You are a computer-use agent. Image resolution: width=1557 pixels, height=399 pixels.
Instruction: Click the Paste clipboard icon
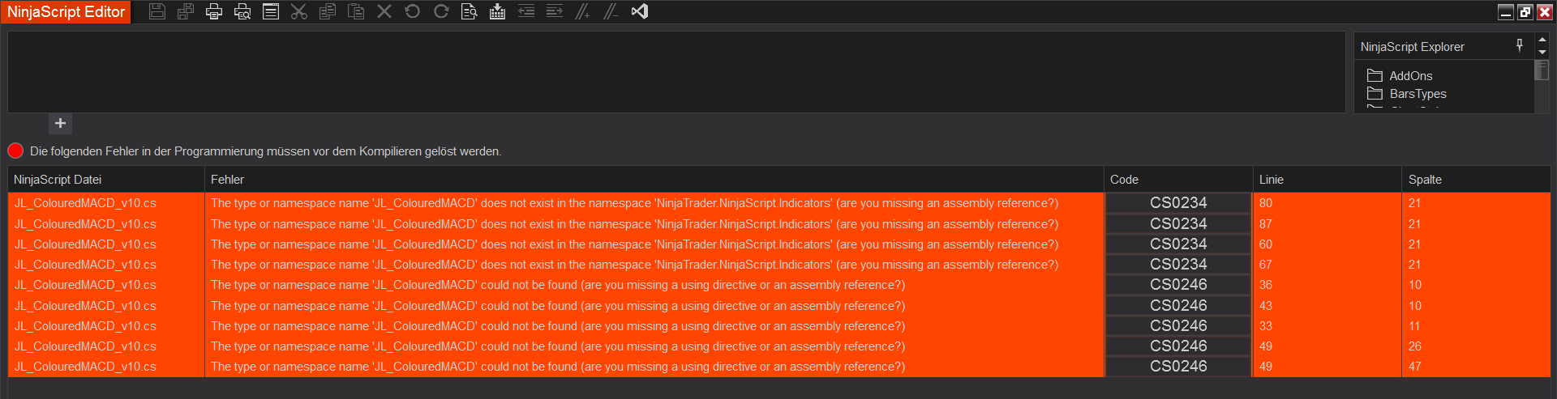(356, 11)
